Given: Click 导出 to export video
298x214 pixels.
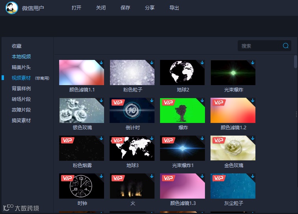Looking at the screenshot, I should (x=174, y=8).
